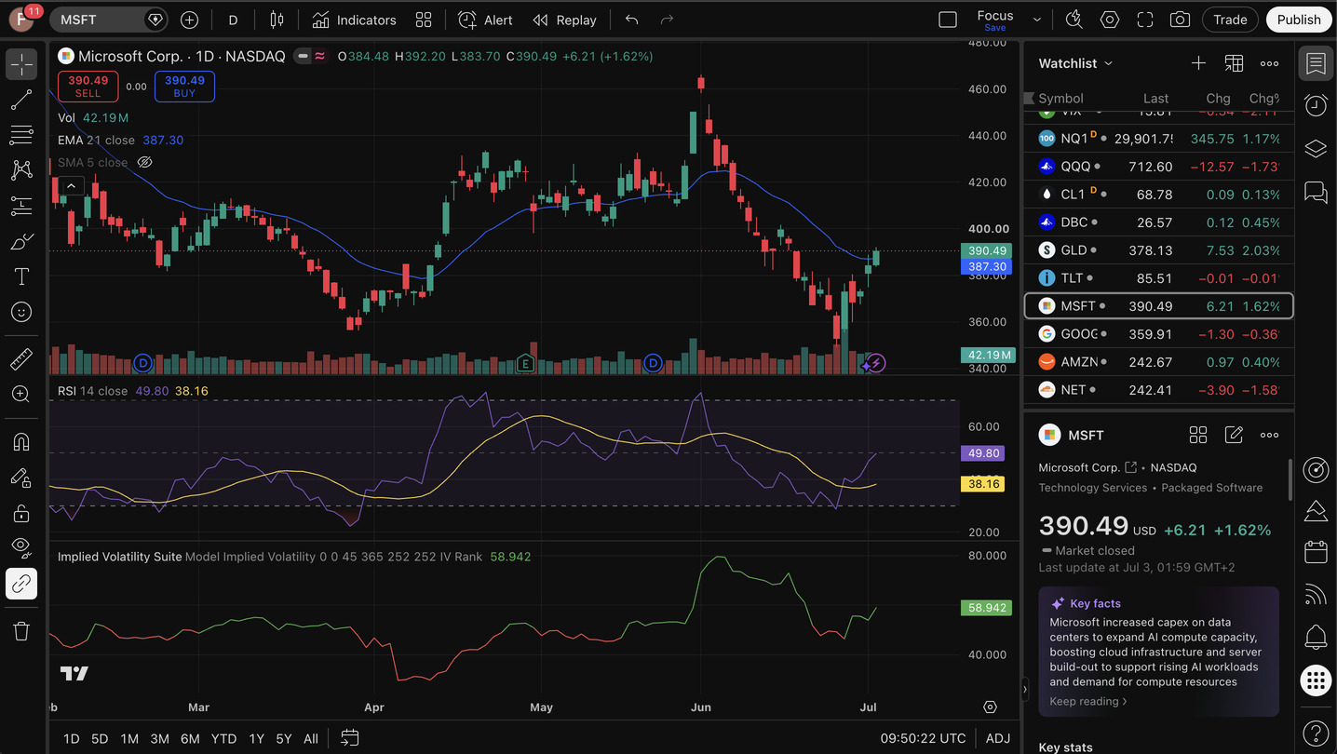Click the blue 390.49 BUY button
Viewport: 1337px width, 754px height.
pyautogui.click(x=184, y=86)
